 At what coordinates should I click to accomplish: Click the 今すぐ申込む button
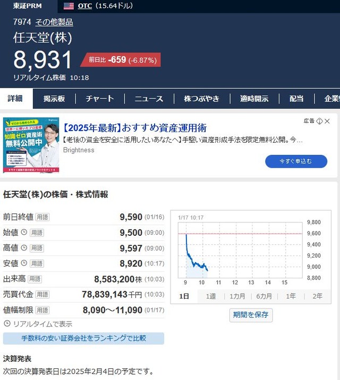pyautogui.click(x=296, y=161)
